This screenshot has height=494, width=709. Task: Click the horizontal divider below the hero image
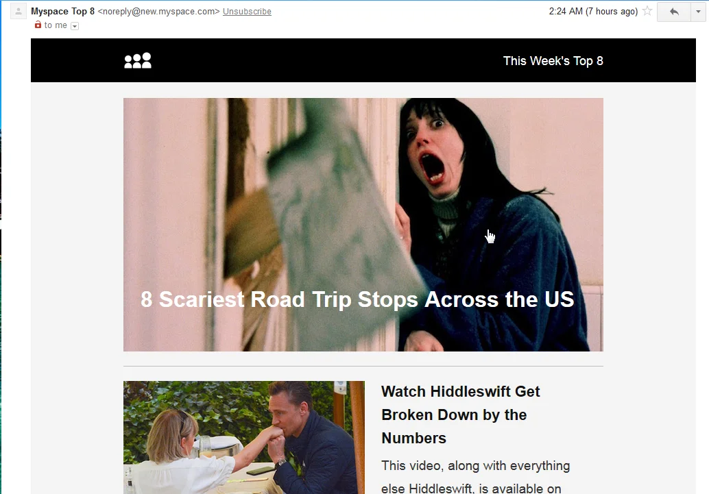(363, 366)
